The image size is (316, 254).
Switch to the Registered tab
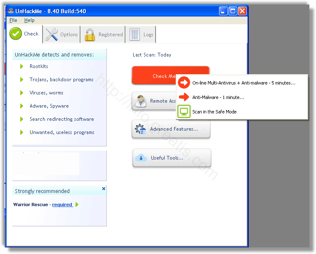point(103,35)
